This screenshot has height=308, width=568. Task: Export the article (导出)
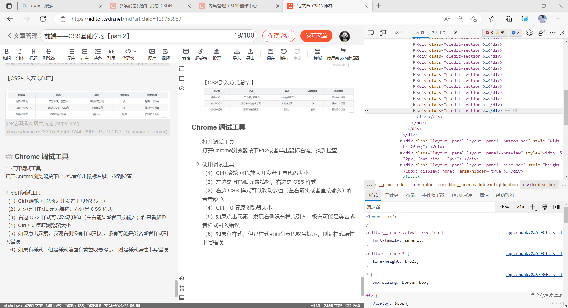250,54
